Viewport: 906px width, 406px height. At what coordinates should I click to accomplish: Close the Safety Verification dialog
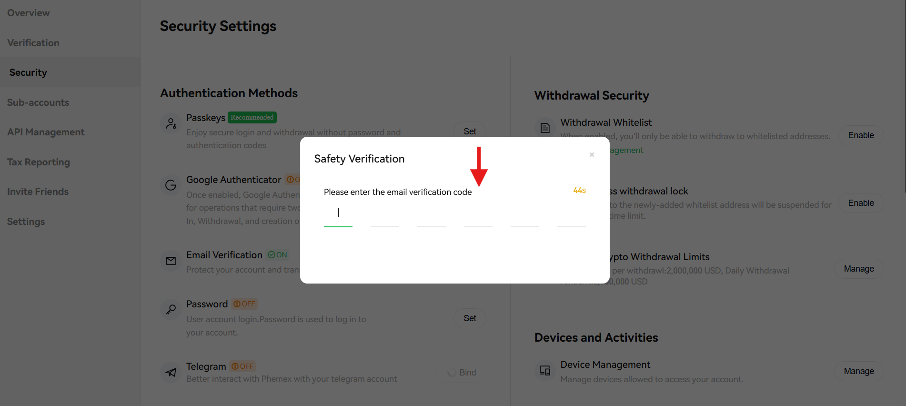(x=592, y=154)
